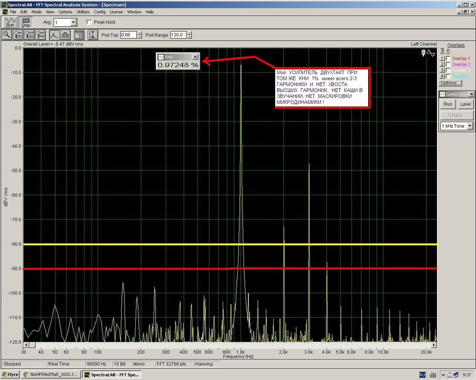This screenshot has height=380, width=476.
Task: Turn on Overlay 1 checkbox
Action: (448, 58)
